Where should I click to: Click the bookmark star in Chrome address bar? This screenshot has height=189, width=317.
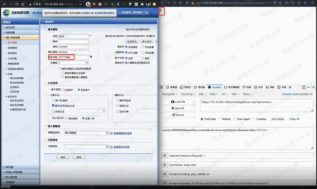[x=80, y=4]
